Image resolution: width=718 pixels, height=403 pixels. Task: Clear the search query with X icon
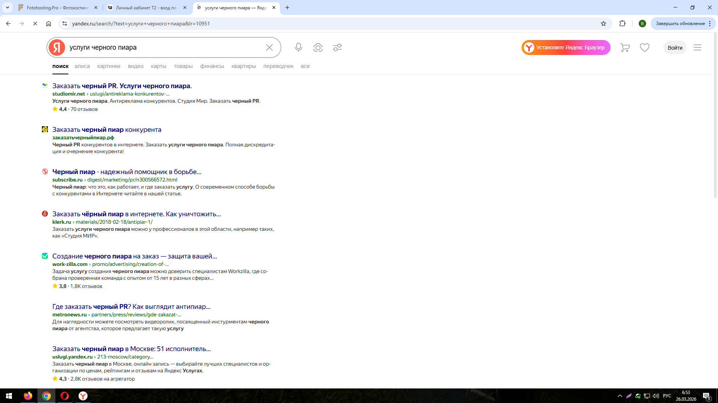point(269,47)
